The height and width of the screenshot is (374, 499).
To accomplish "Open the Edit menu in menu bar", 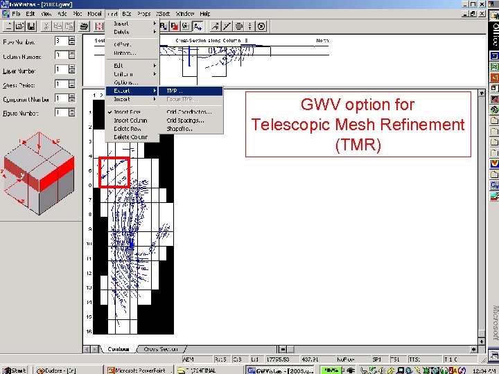I will pyautogui.click(x=30, y=14).
